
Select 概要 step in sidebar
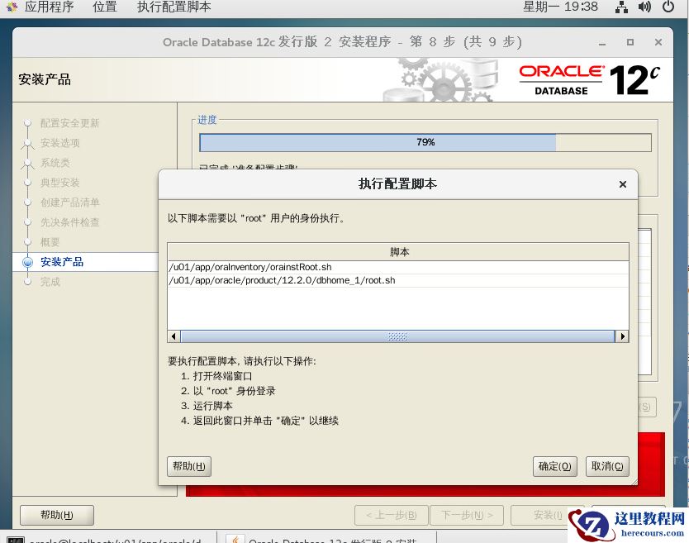click(50, 242)
